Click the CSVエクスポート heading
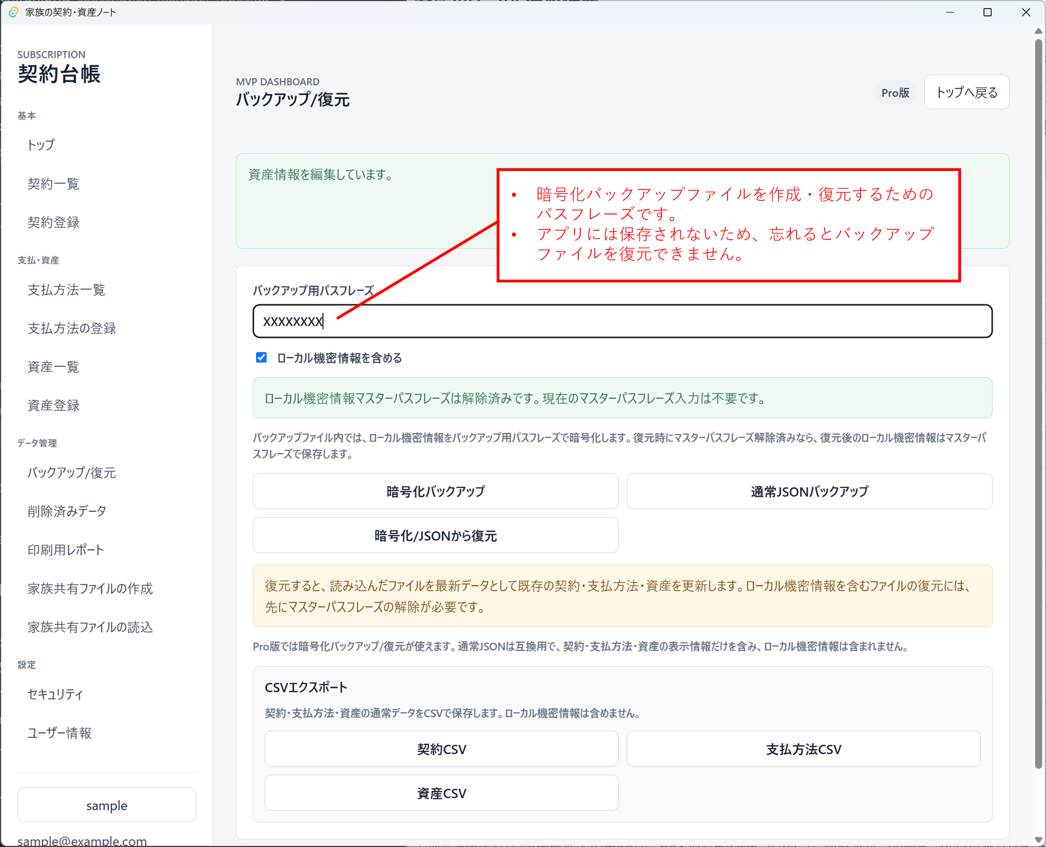Viewport: 1046px width, 847px height. pyautogui.click(x=306, y=687)
